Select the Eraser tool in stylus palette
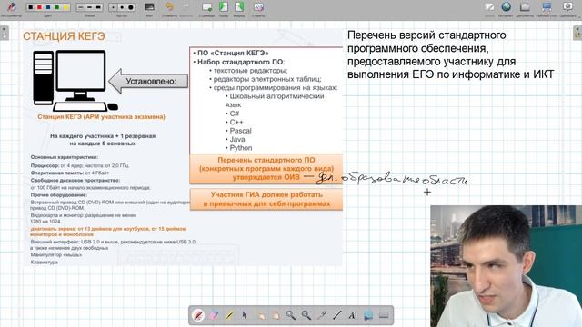Screen dimensions: 582x327 [215, 315]
